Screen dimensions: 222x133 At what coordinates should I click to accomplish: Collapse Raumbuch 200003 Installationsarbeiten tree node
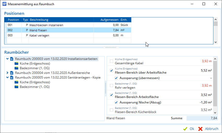[7, 59]
